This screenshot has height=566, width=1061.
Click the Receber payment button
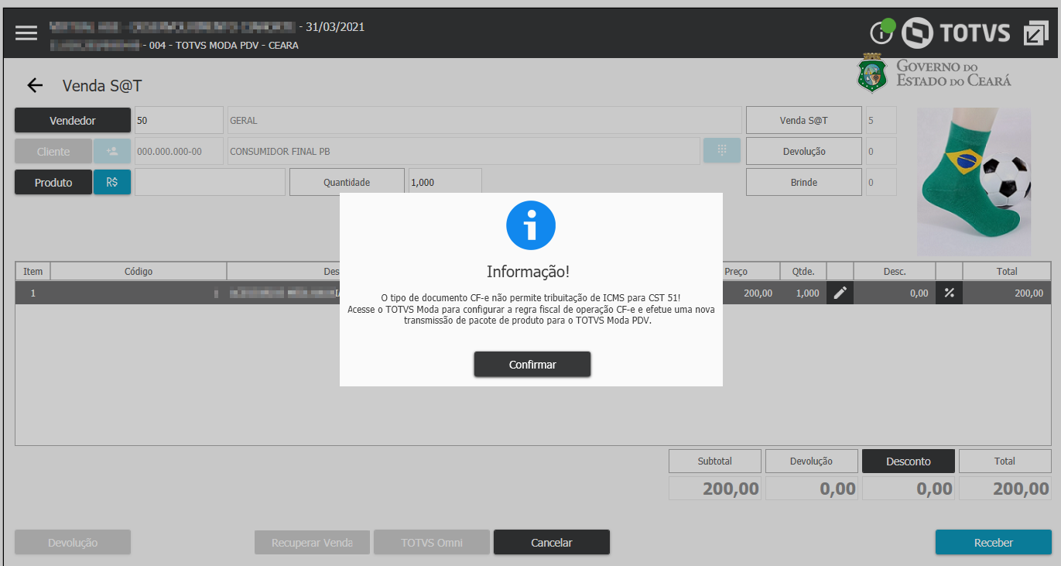point(994,542)
